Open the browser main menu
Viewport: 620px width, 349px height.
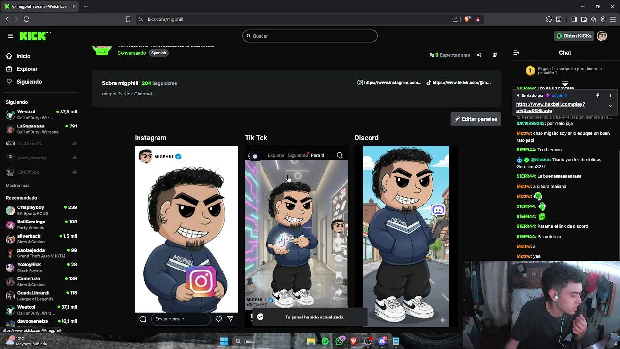tap(613, 19)
